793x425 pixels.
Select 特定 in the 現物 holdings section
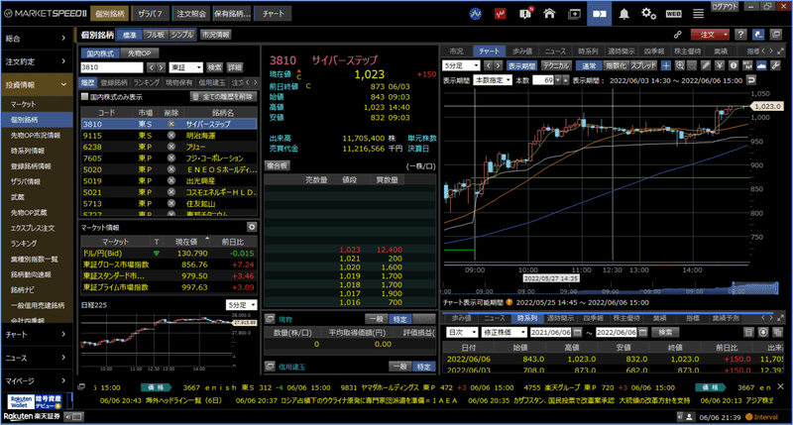pos(400,319)
